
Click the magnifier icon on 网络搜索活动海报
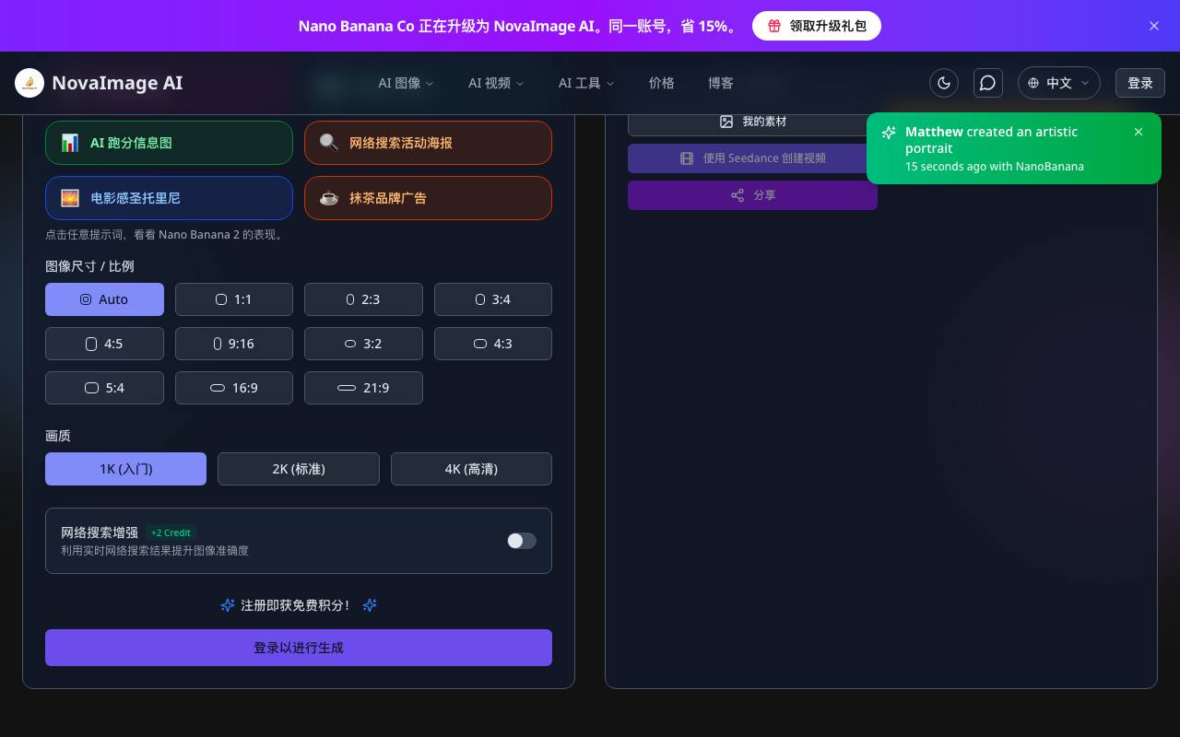pos(329,143)
